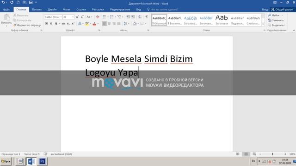Apply the Normal (Обычный) style
296x166 pixels.
[x=159, y=20]
